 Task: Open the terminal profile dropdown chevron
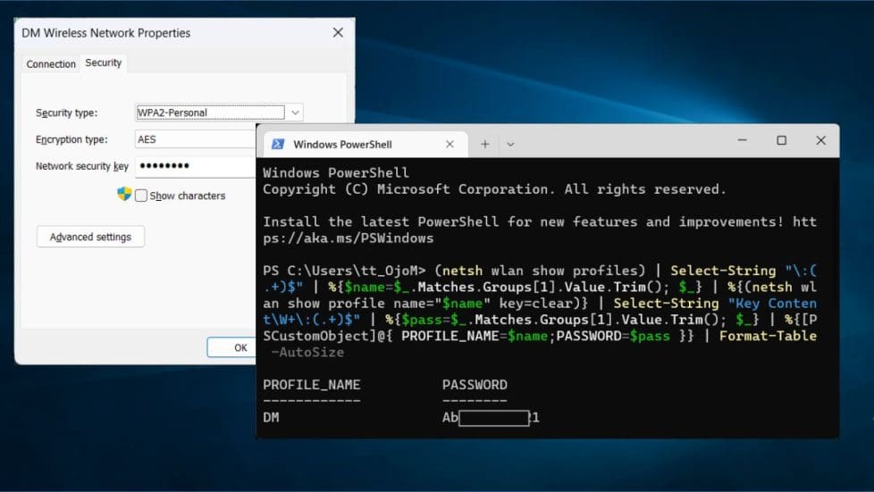(x=510, y=144)
